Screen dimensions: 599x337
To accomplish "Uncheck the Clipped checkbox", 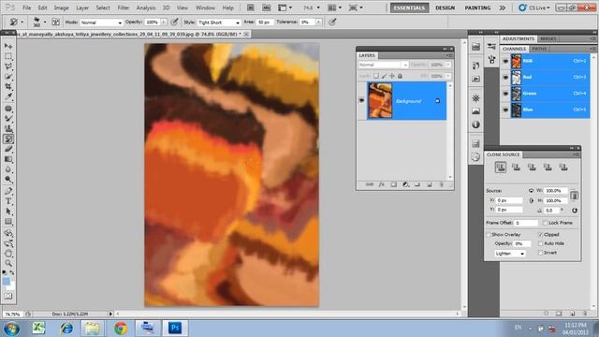I will 541,235.
